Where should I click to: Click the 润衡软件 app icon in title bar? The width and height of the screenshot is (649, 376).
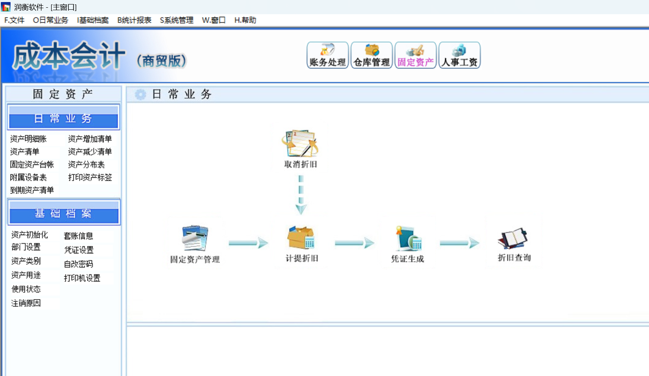[6, 7]
